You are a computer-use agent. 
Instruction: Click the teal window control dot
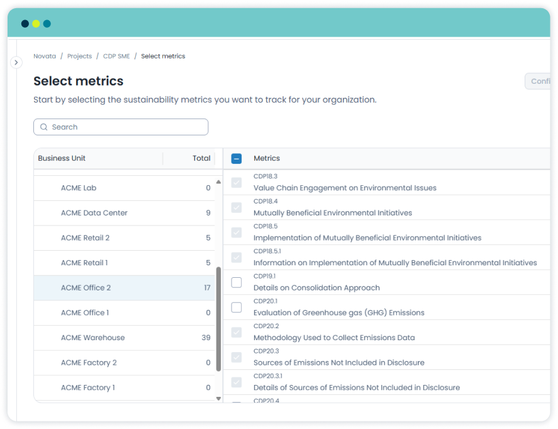coord(47,24)
